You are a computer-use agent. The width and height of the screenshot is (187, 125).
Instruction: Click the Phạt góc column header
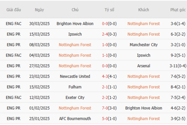point(178,10)
